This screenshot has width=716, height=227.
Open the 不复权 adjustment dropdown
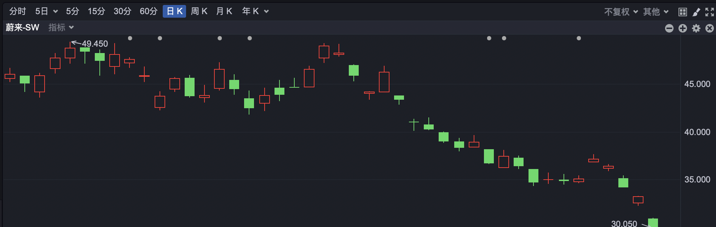point(621,12)
